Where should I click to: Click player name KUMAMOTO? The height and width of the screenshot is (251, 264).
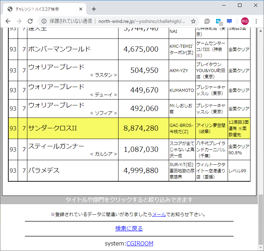click(182, 90)
